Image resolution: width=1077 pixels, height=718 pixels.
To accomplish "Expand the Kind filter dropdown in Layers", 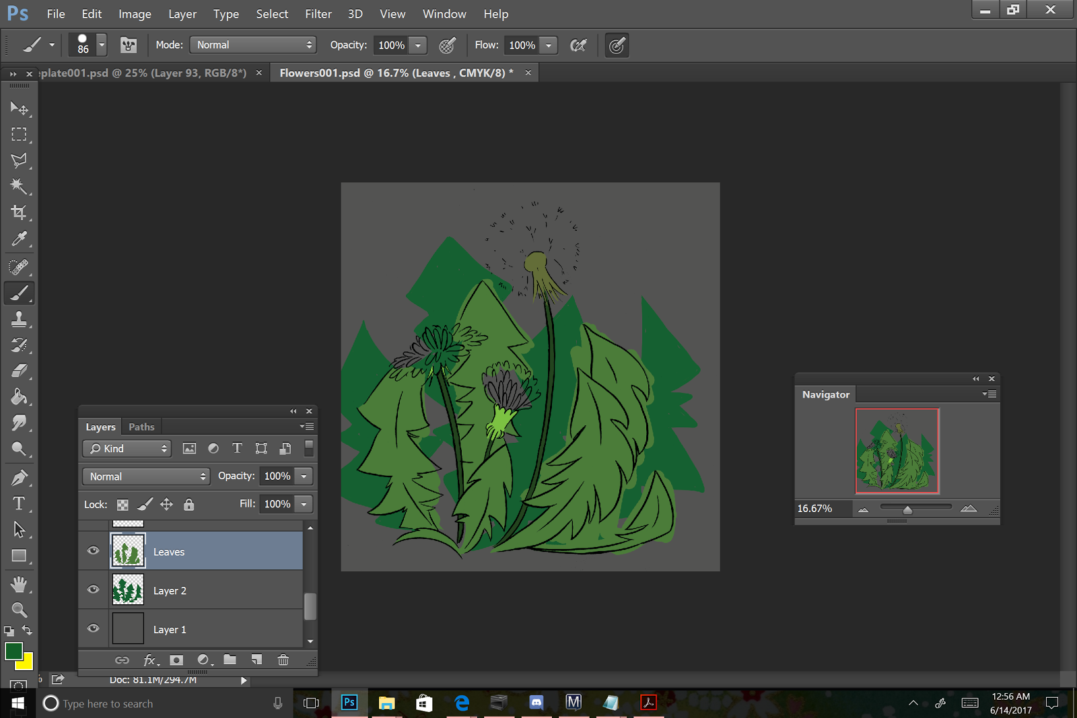I will coord(127,449).
